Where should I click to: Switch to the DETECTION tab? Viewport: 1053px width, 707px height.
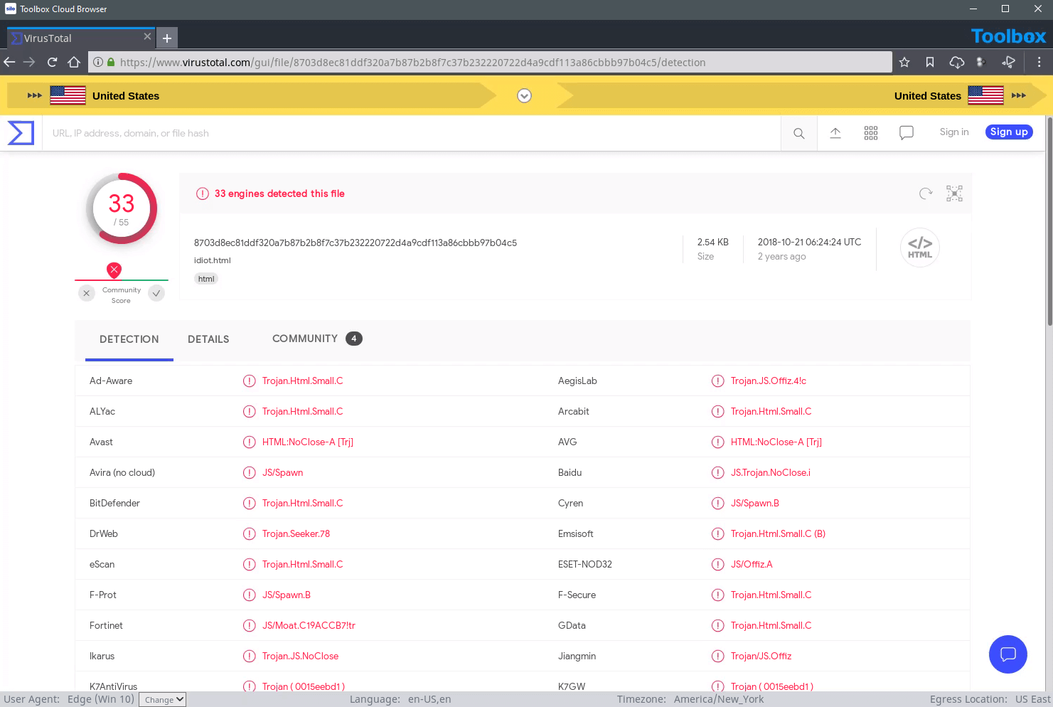tap(129, 339)
